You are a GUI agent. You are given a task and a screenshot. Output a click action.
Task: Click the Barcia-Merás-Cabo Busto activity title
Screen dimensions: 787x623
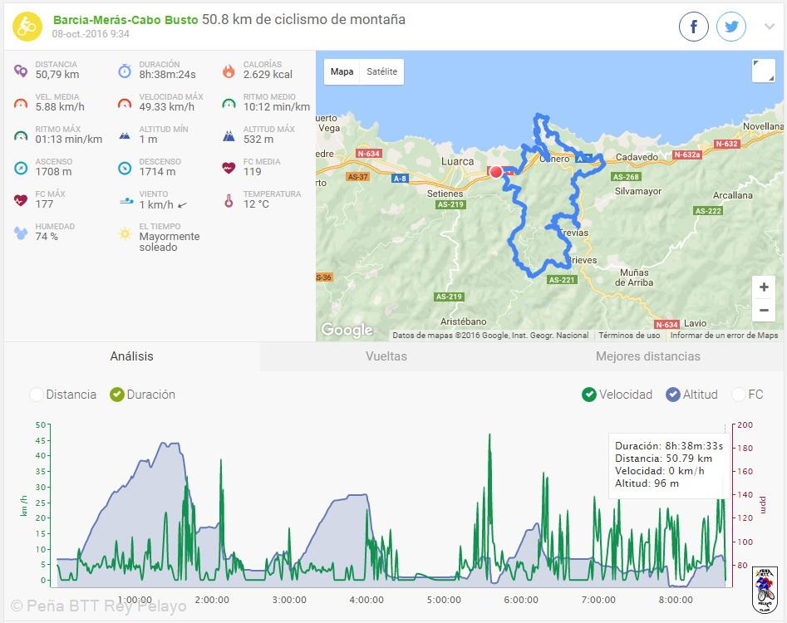[125, 20]
